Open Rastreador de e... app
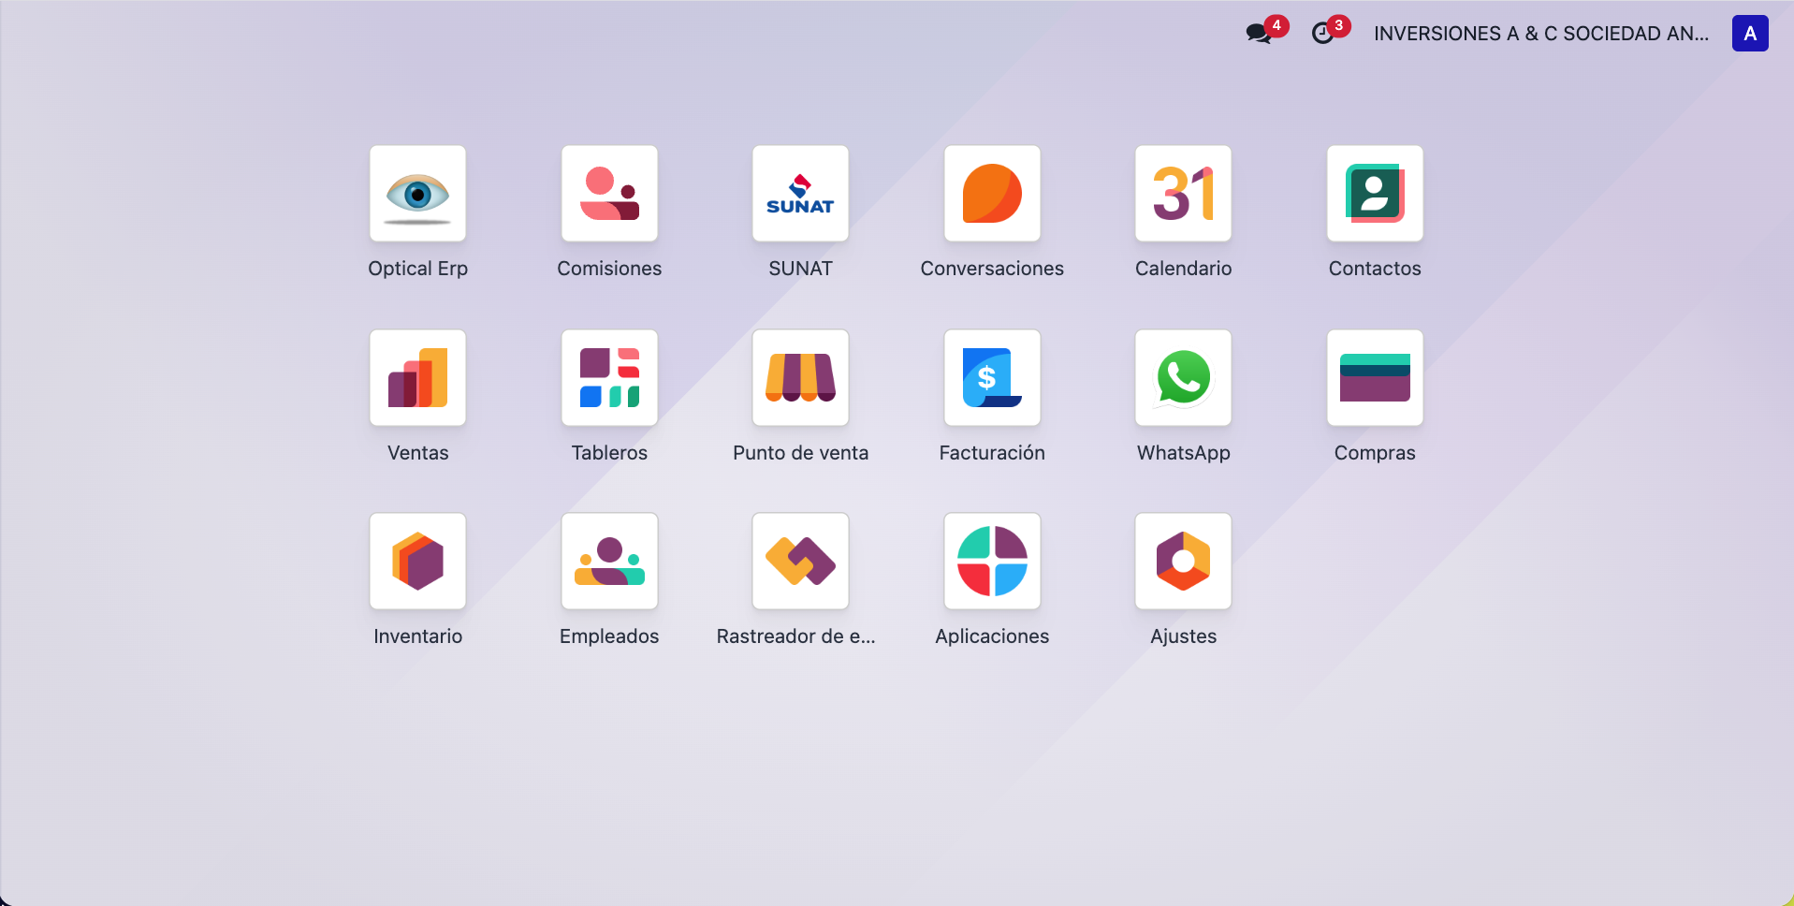The image size is (1794, 906). (800, 562)
